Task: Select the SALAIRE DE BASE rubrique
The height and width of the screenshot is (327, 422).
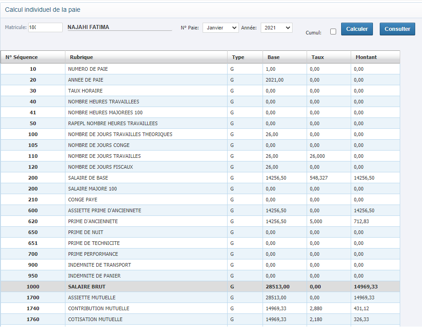Action: [88, 178]
